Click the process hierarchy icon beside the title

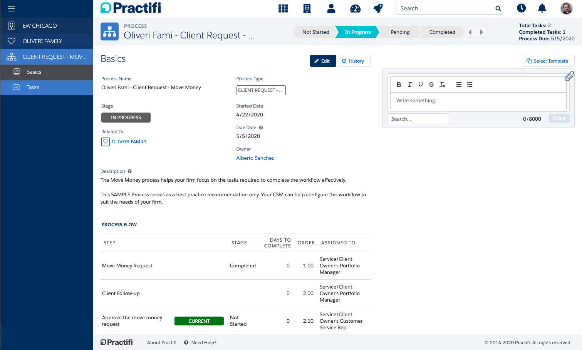point(110,32)
